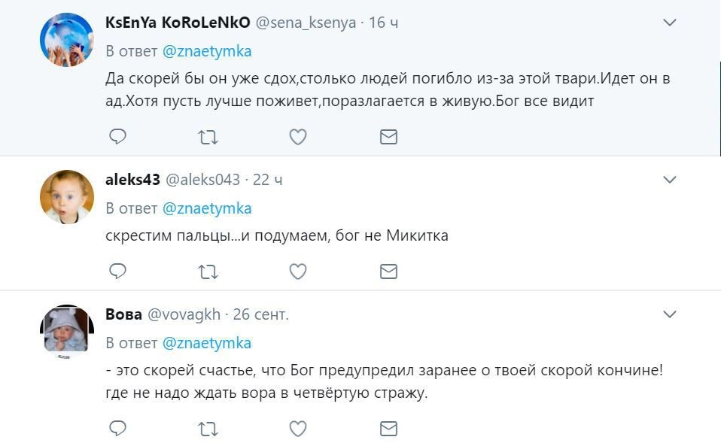Image resolution: width=721 pixels, height=443 pixels.
Task: Retweet the tweet by Вова
Action: 208,429
